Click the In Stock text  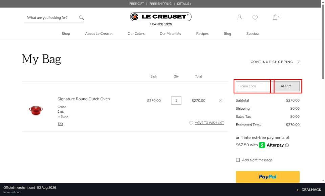click(63, 116)
